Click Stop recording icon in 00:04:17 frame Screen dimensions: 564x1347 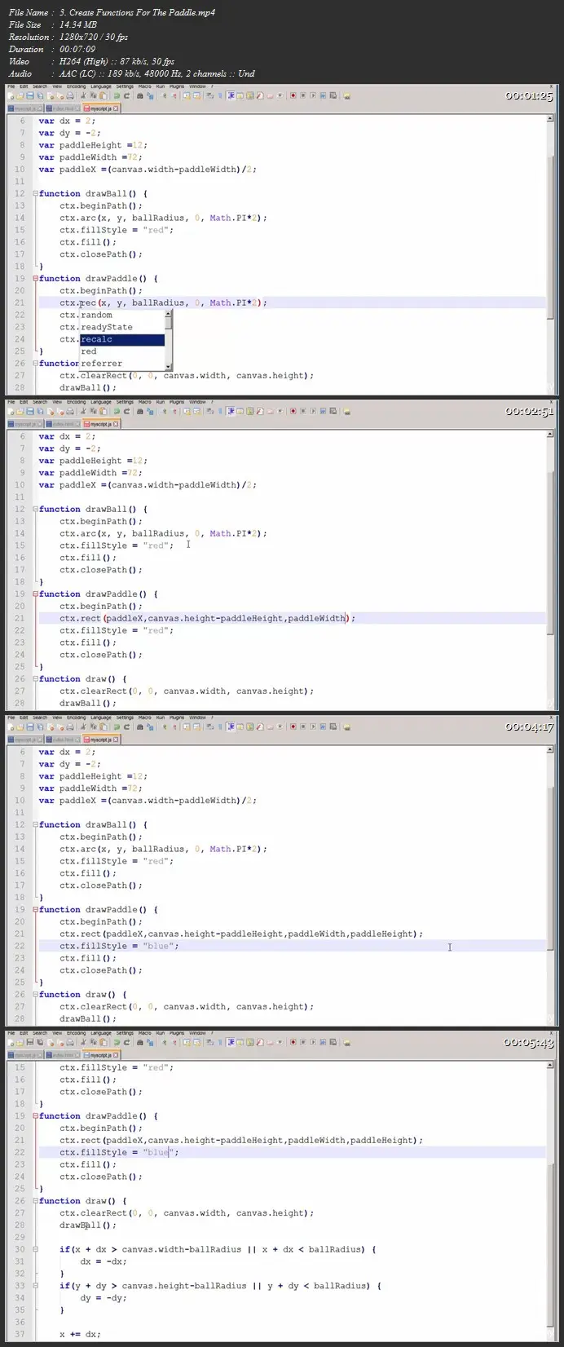coord(303,726)
